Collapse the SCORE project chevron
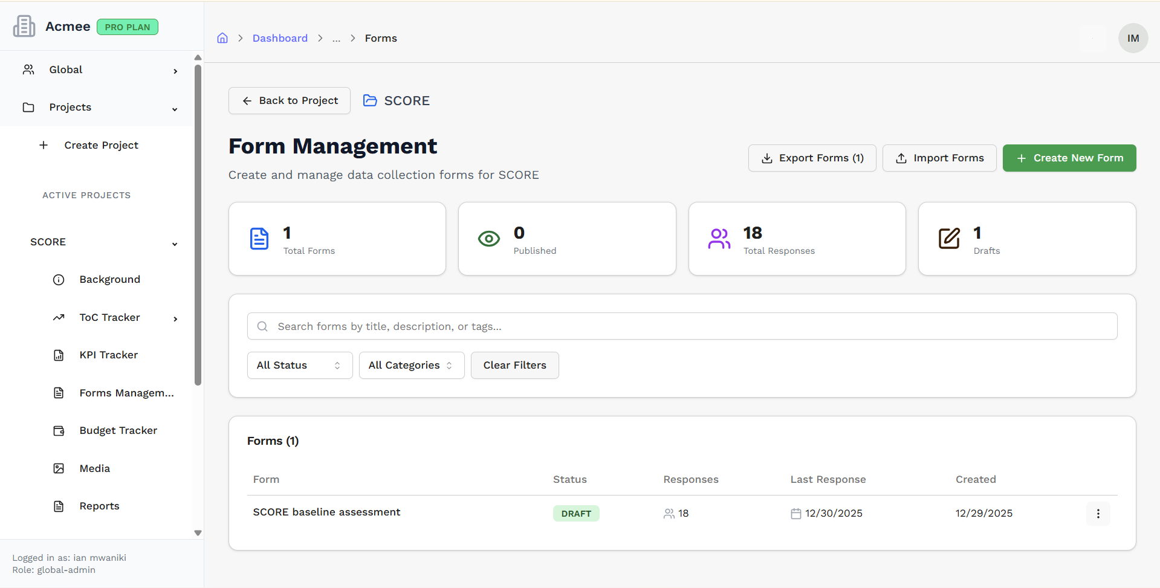This screenshot has height=588, width=1160. click(175, 244)
